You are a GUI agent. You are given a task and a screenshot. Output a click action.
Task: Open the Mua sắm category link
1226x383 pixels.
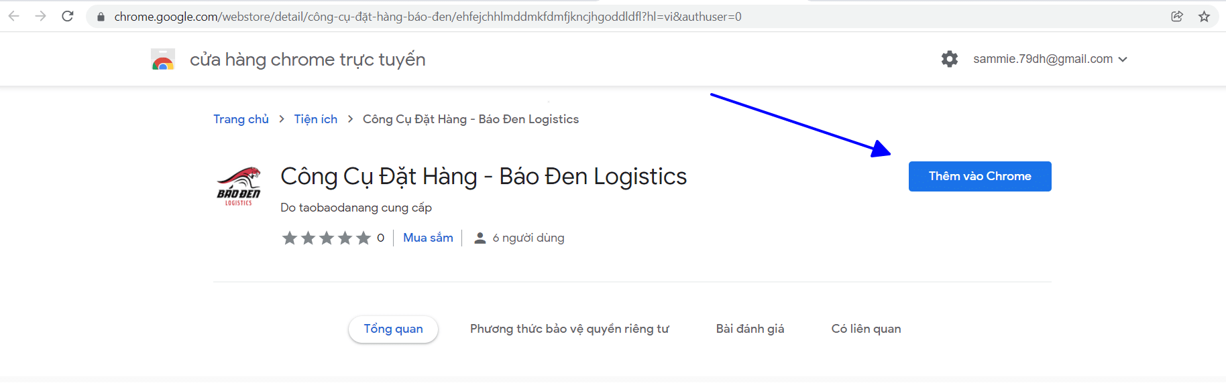[428, 238]
